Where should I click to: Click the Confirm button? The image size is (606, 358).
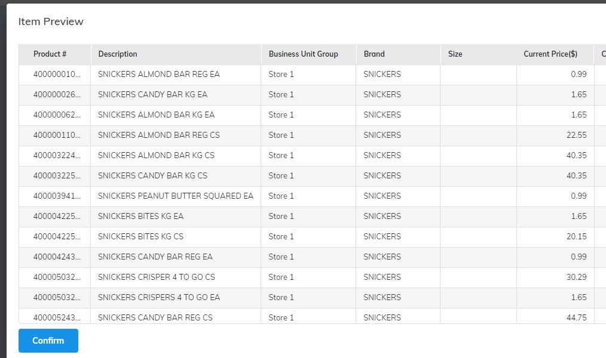click(48, 341)
